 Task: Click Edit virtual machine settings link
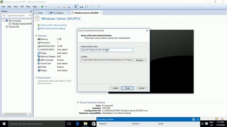pyautogui.click(x=53, y=29)
